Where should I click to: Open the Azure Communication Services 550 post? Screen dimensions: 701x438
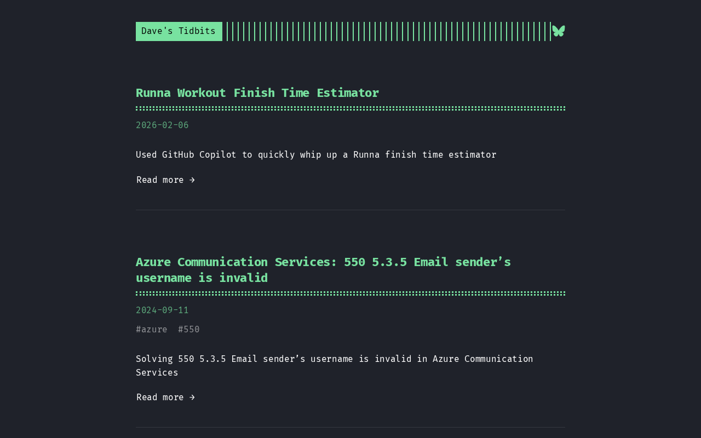tap(323, 270)
